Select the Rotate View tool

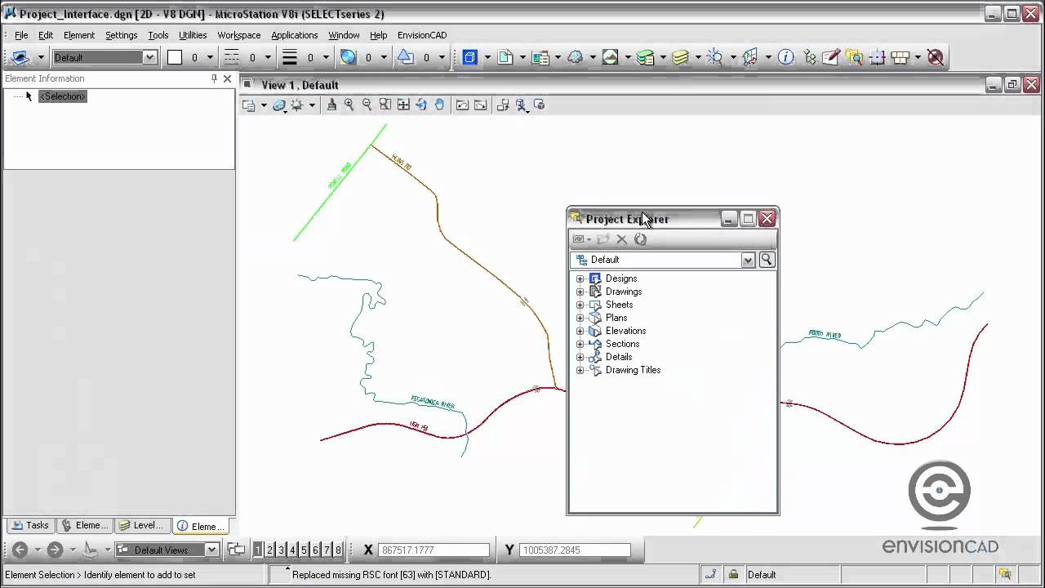421,105
